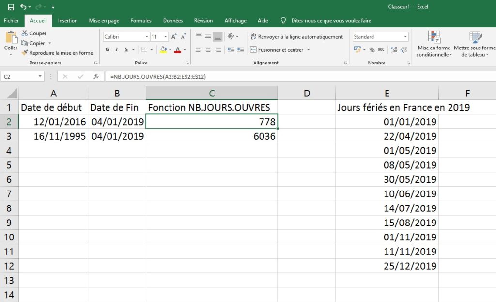Apply underline with the S icon

click(125, 49)
